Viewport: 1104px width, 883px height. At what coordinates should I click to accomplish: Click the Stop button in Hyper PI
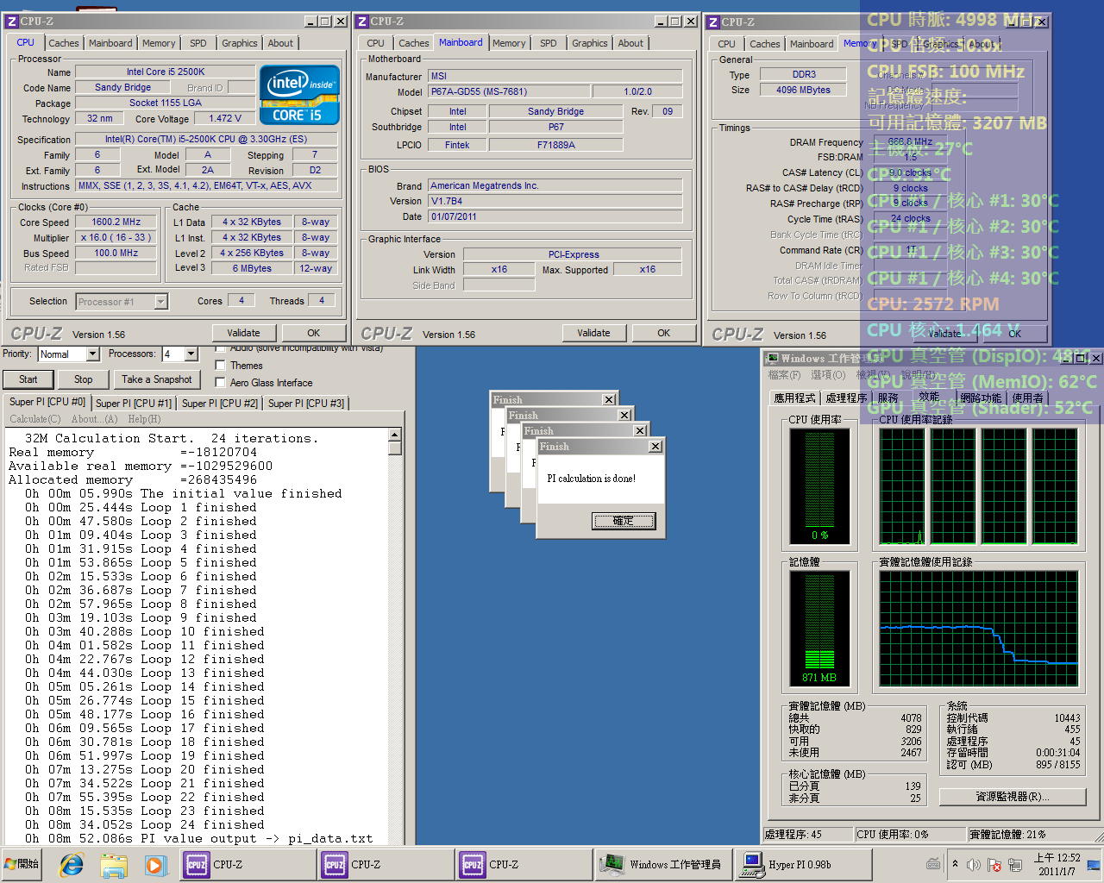pos(84,379)
